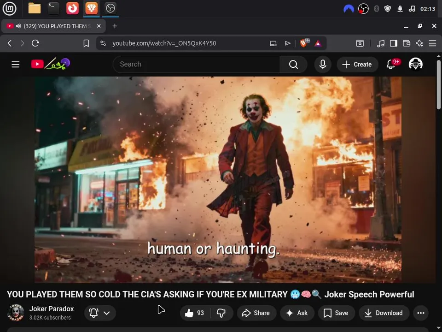Open the three-dot more actions menu

point(420,313)
